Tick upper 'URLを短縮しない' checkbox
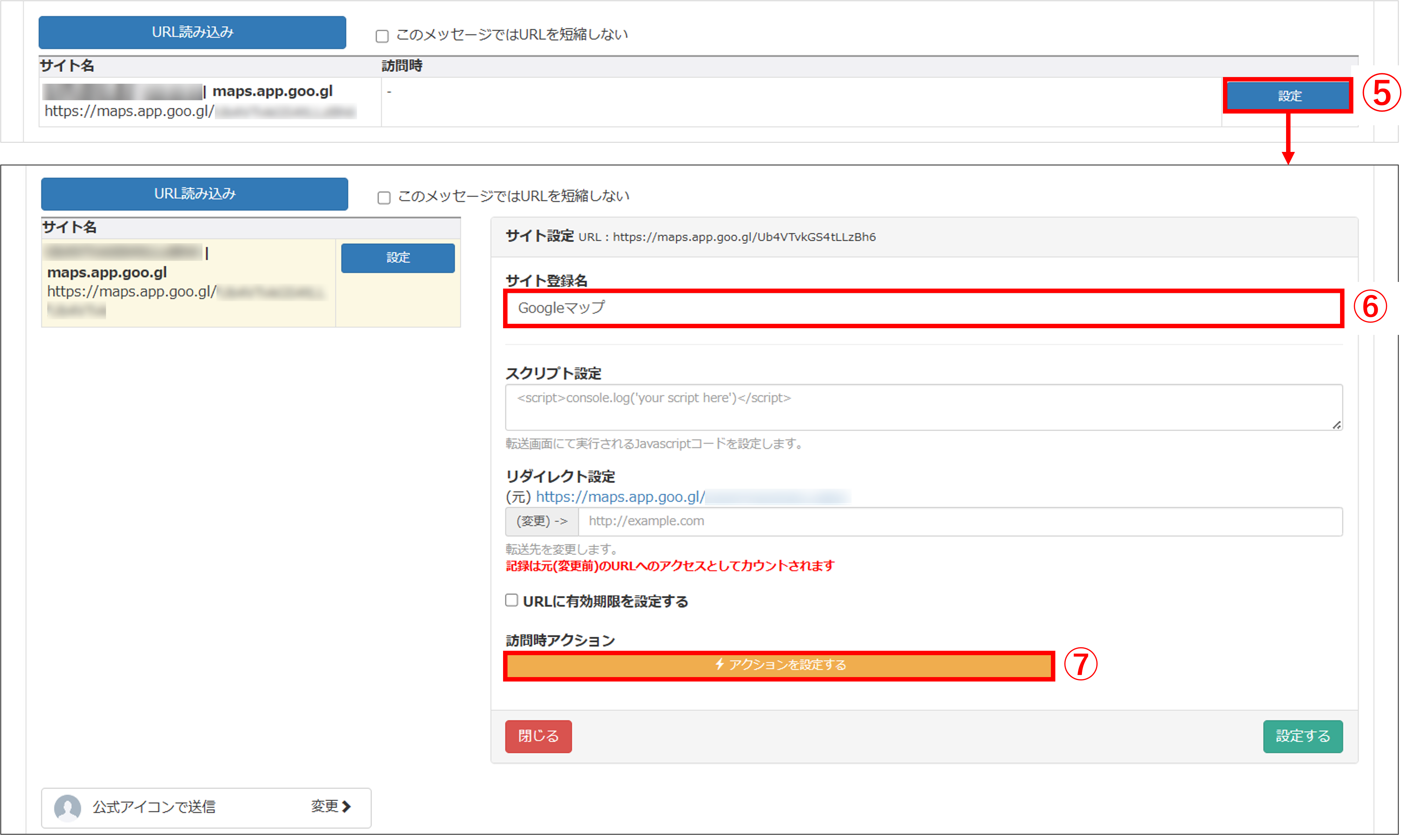This screenshot has height=835, width=1427. pos(382,36)
